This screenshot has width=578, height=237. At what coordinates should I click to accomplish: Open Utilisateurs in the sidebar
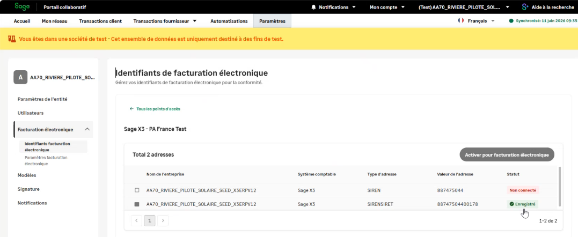pyautogui.click(x=31, y=113)
